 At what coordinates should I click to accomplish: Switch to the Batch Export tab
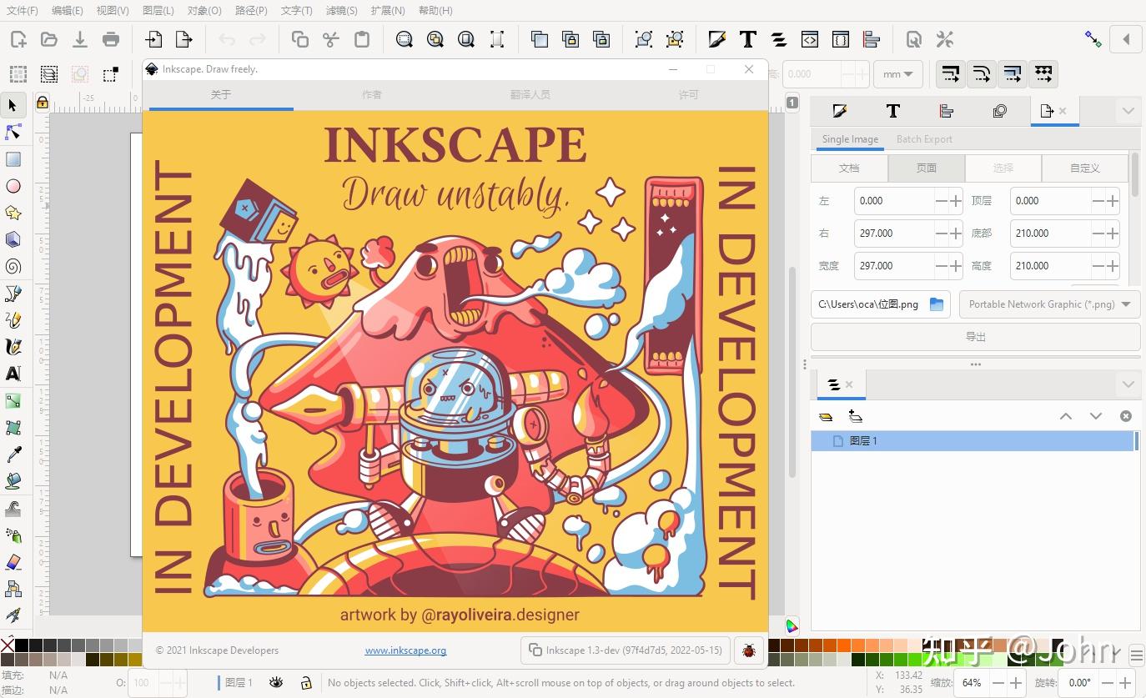[924, 139]
